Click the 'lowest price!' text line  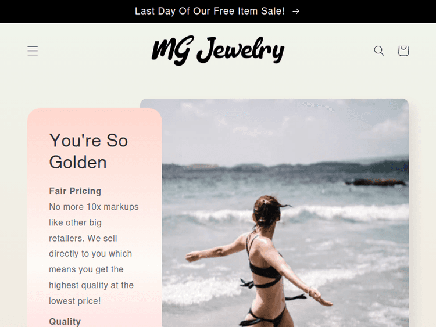(75, 301)
